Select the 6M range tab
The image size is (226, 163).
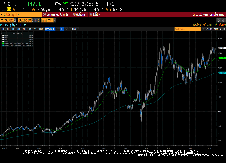(18, 29)
